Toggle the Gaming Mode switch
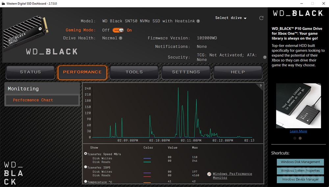329x187 pixels. [118, 30]
